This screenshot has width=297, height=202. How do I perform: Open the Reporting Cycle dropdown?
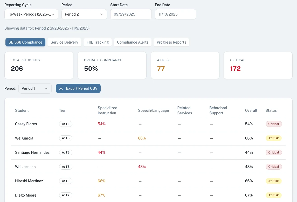pos(31,14)
